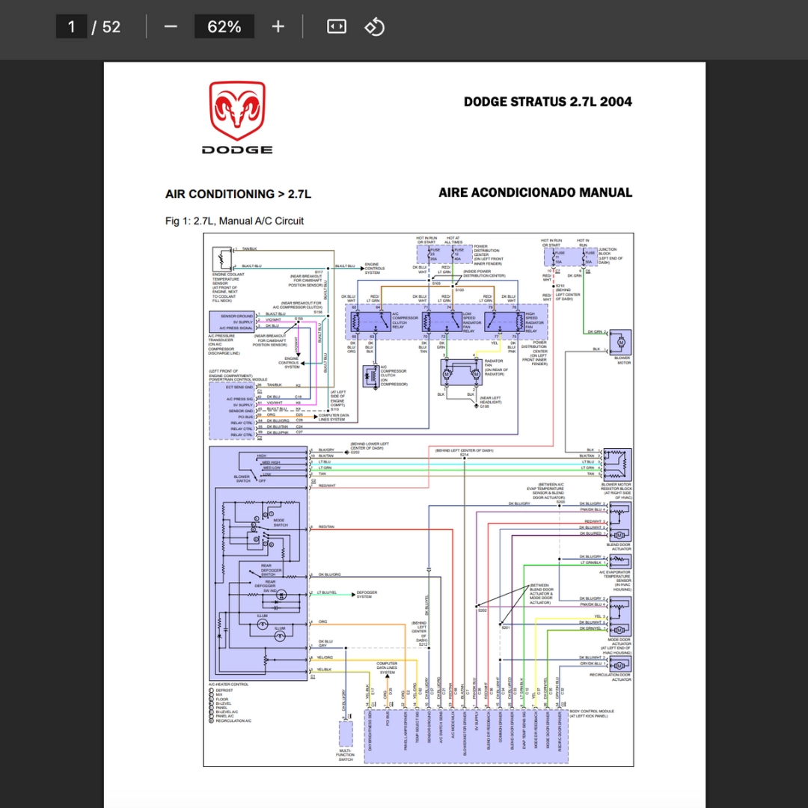This screenshot has width=808, height=808.
Task: Zoom in with the plus button
Action: 278,27
